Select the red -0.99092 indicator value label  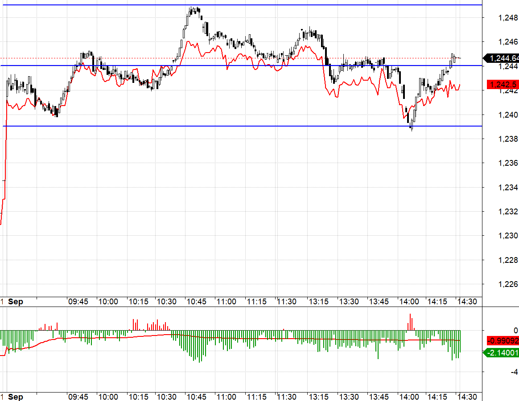click(x=502, y=341)
